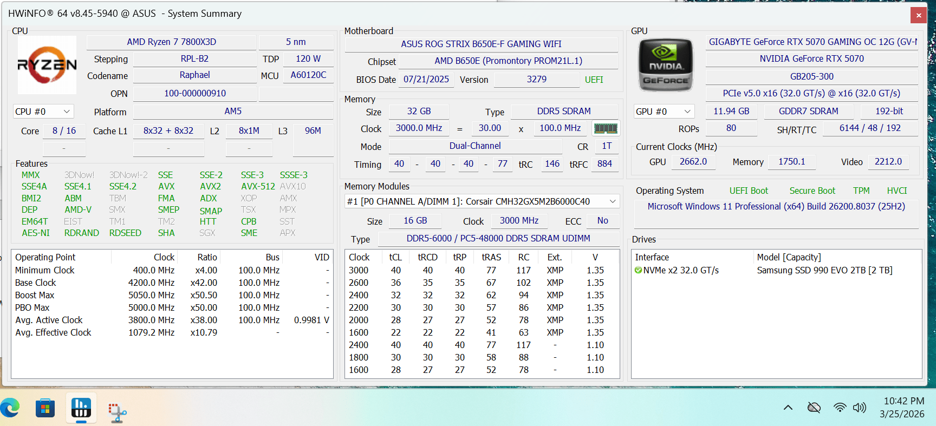
Task: Click the AES-NI feature label
Action: pos(36,233)
